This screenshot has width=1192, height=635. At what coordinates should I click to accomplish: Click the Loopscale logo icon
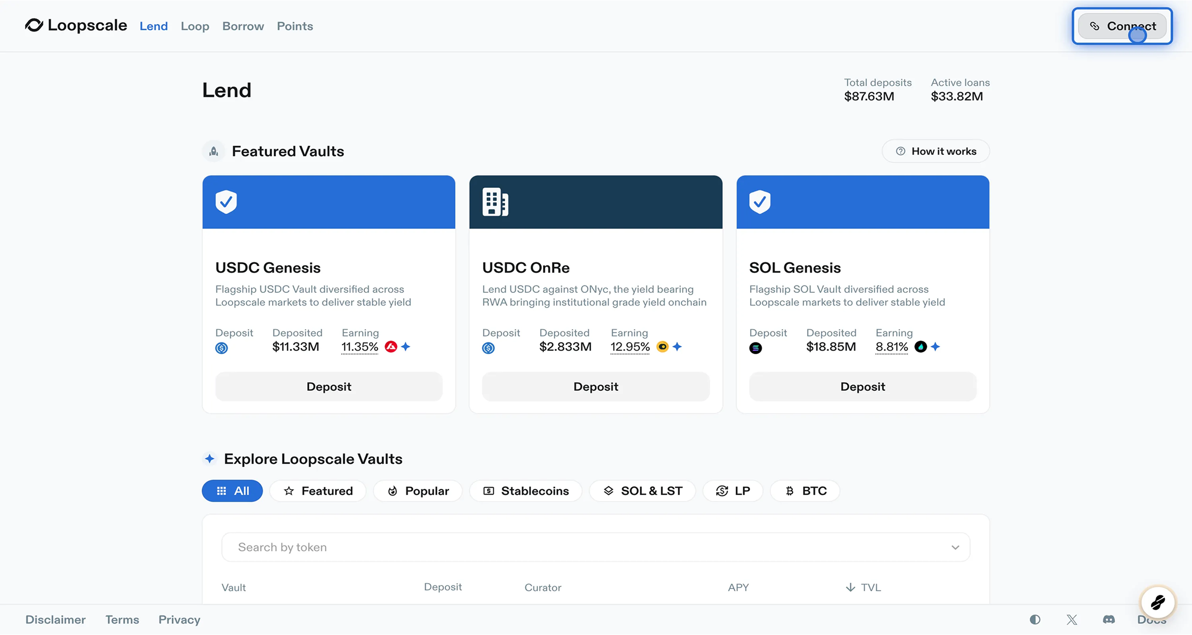click(x=34, y=25)
